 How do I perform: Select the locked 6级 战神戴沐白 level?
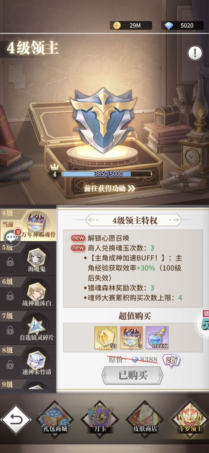28,292
